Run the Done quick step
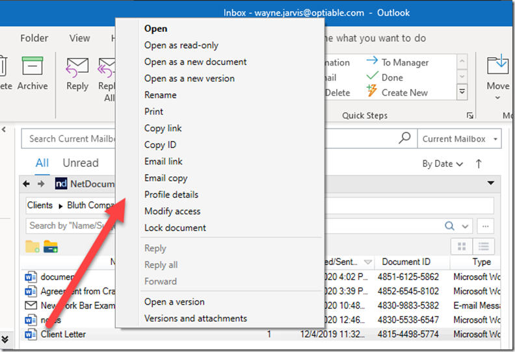The image size is (515, 352). [385, 77]
